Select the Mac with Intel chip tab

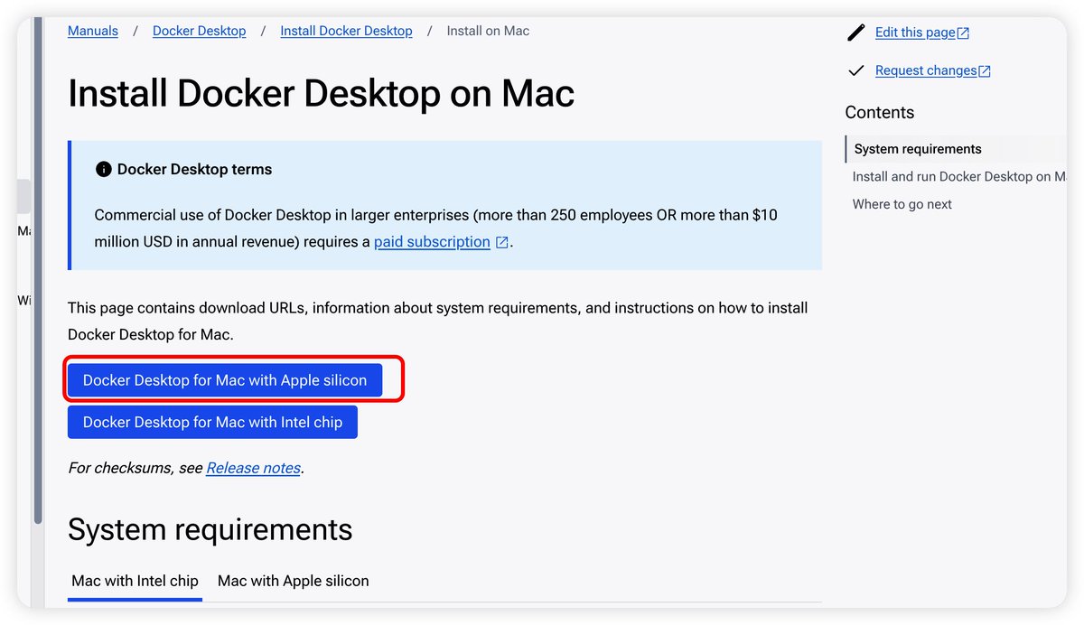[x=135, y=581]
